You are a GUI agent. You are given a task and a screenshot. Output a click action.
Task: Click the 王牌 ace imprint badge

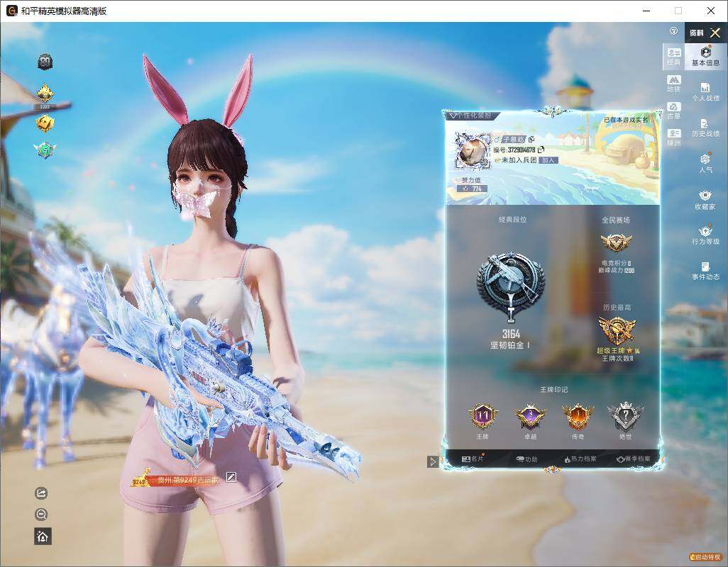[x=482, y=417]
